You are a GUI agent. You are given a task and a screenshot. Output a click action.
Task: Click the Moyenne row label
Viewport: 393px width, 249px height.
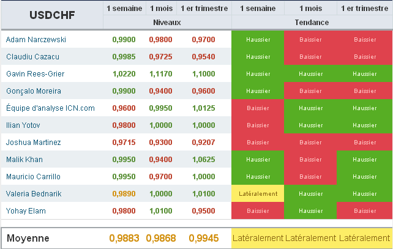pos(28,238)
